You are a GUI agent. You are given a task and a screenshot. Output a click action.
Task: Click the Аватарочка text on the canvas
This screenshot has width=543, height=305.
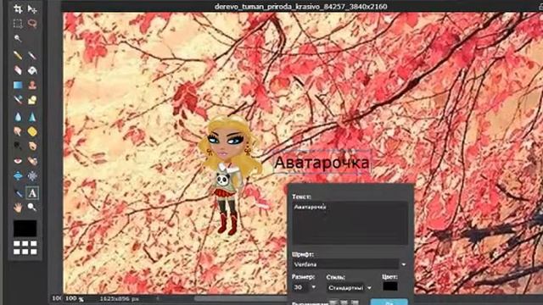point(322,164)
